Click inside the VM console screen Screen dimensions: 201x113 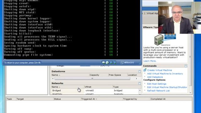pos(72,30)
